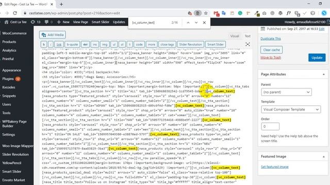Go to previous find match (up arrow)
Image resolution: width=330 pixels, height=185 pixels.
click(x=188, y=23)
